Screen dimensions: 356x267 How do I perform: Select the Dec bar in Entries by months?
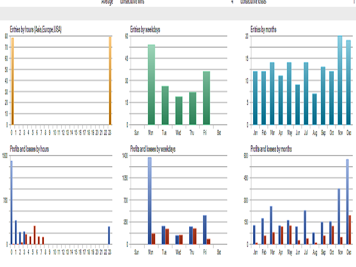coord(349,82)
